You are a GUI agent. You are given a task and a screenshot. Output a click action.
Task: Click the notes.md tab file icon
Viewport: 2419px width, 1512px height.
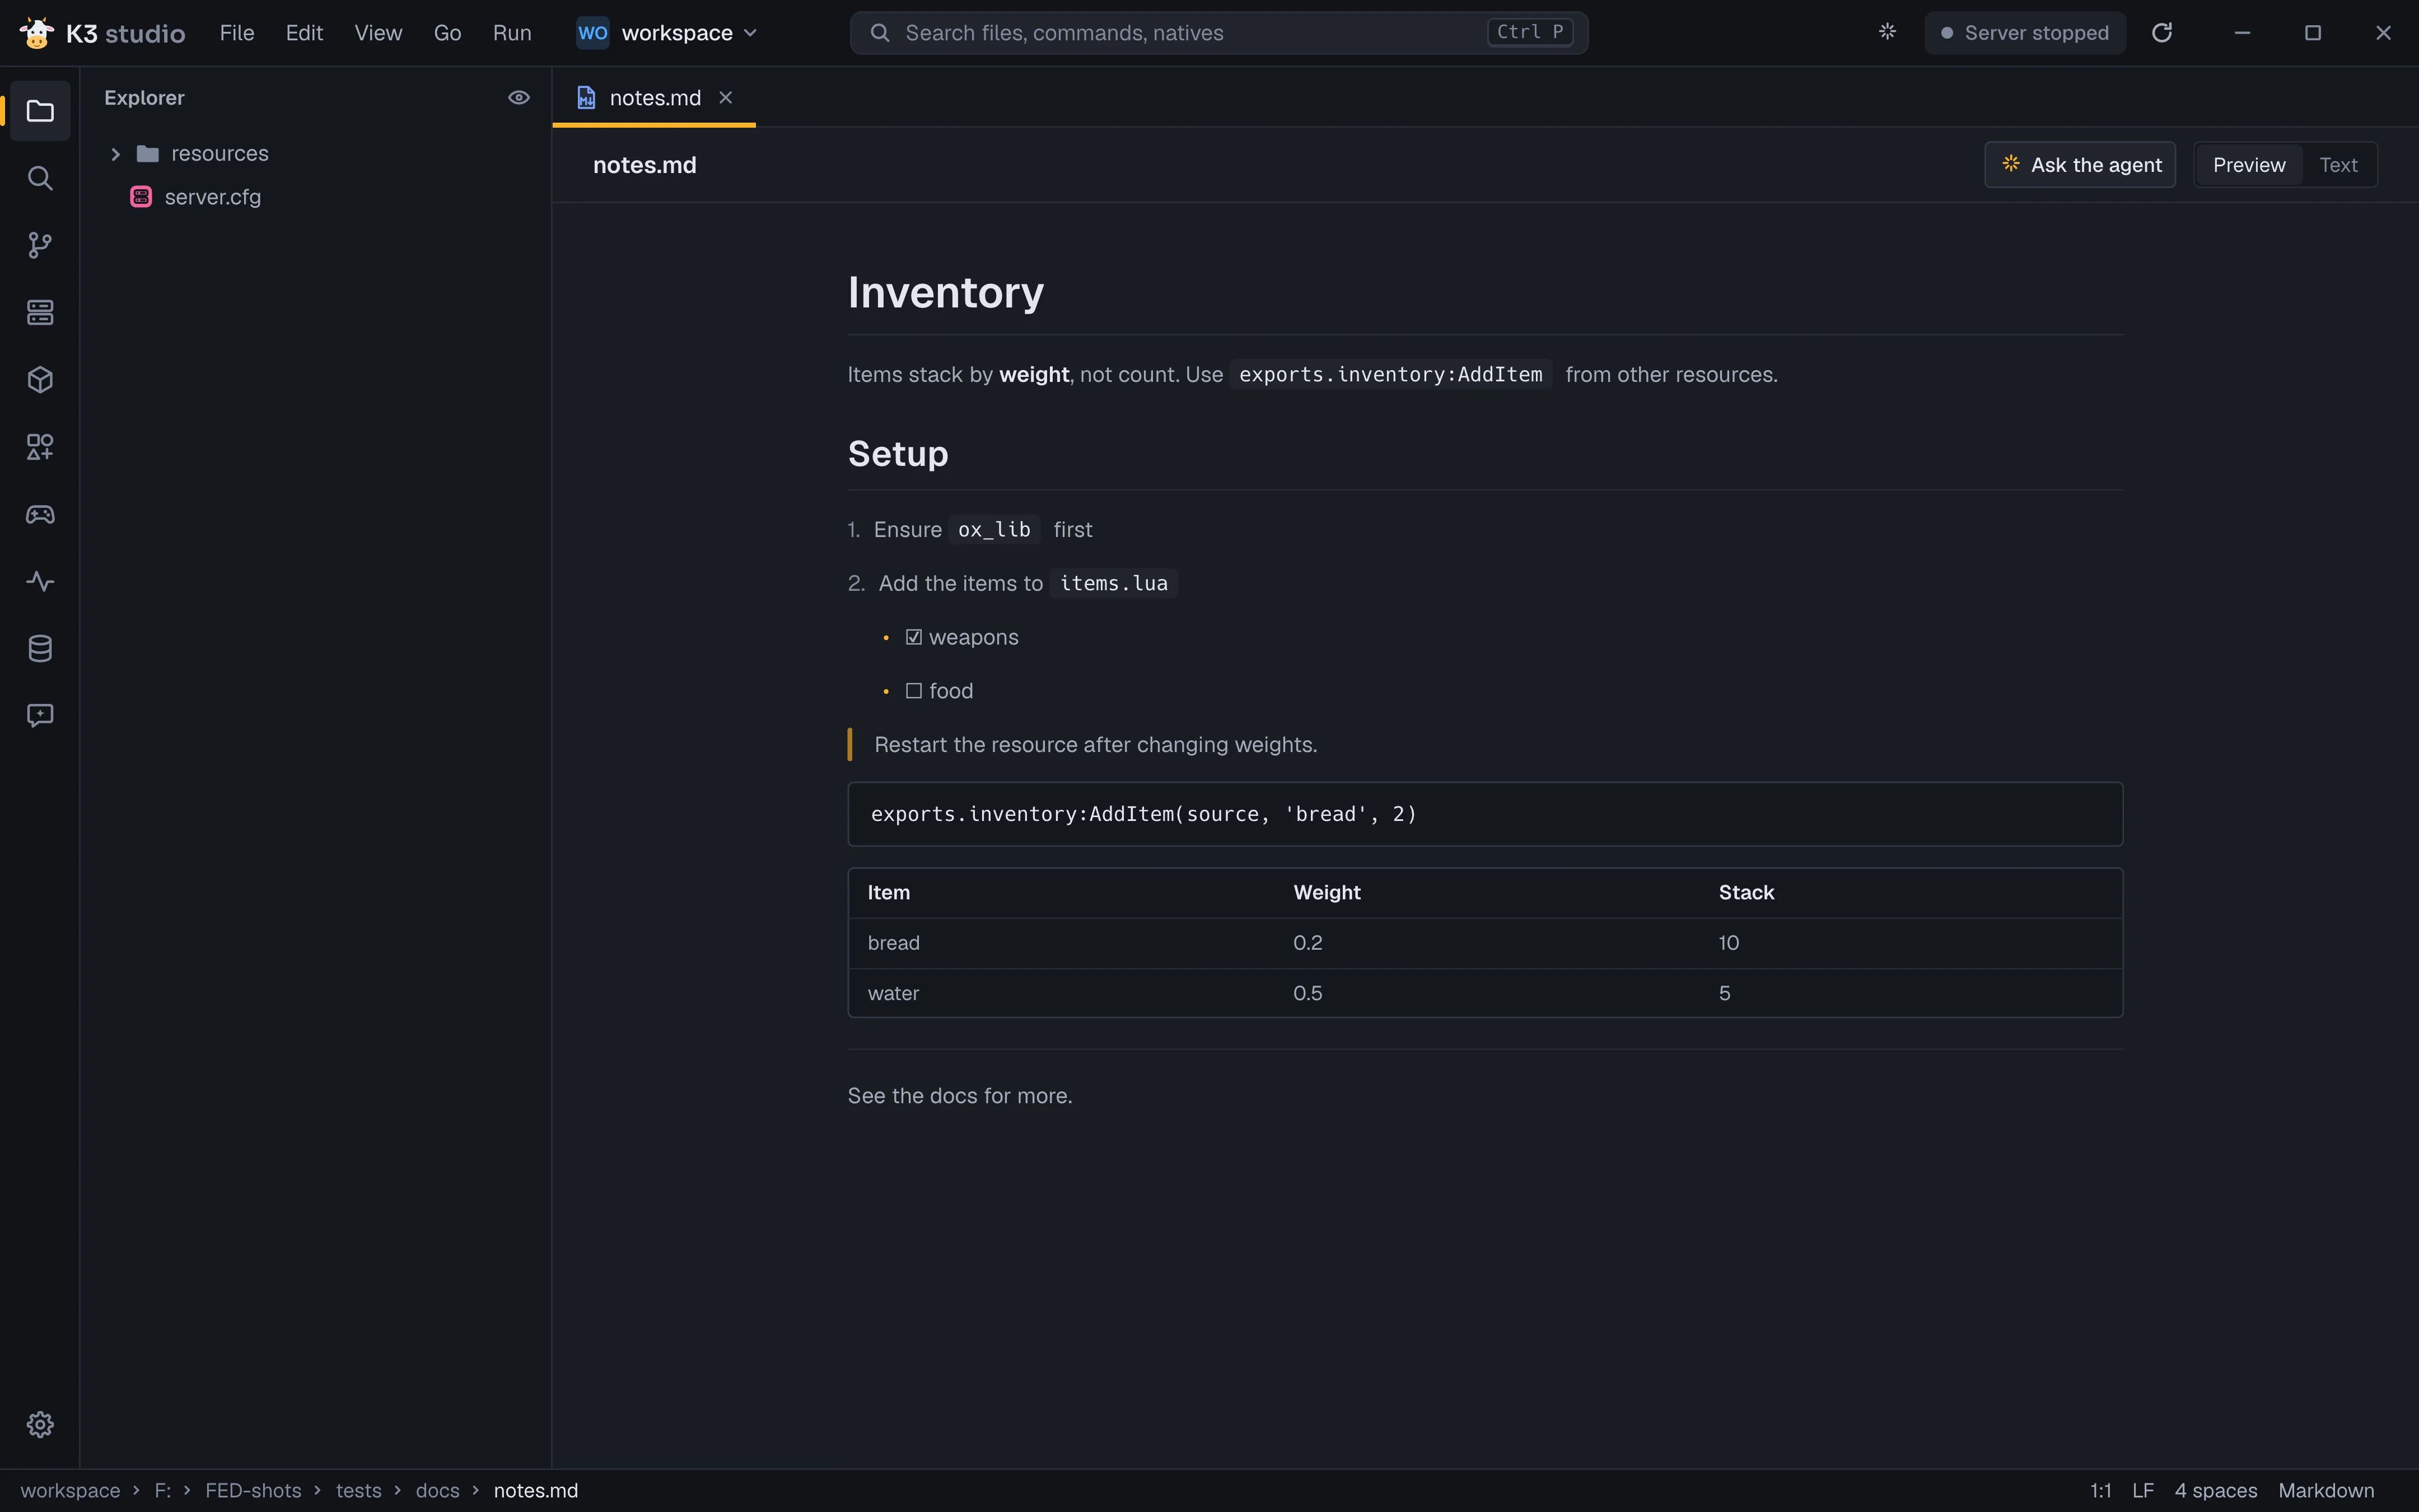pyautogui.click(x=587, y=97)
